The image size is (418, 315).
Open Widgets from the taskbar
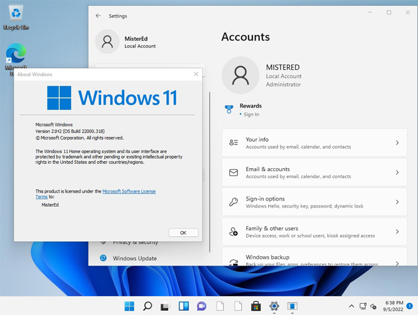184,306
